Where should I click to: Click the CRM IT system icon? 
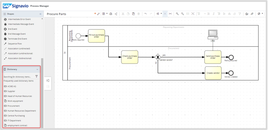(x=213, y=34)
